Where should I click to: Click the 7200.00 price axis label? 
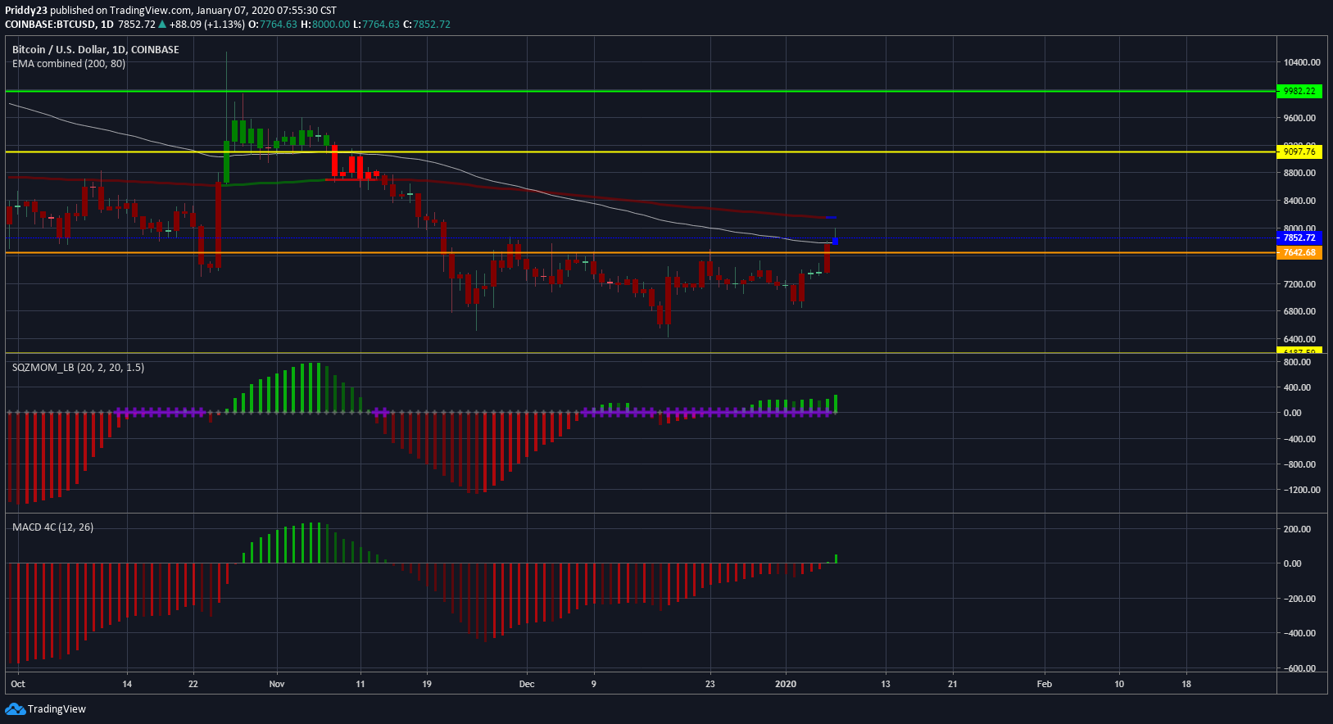point(1300,284)
